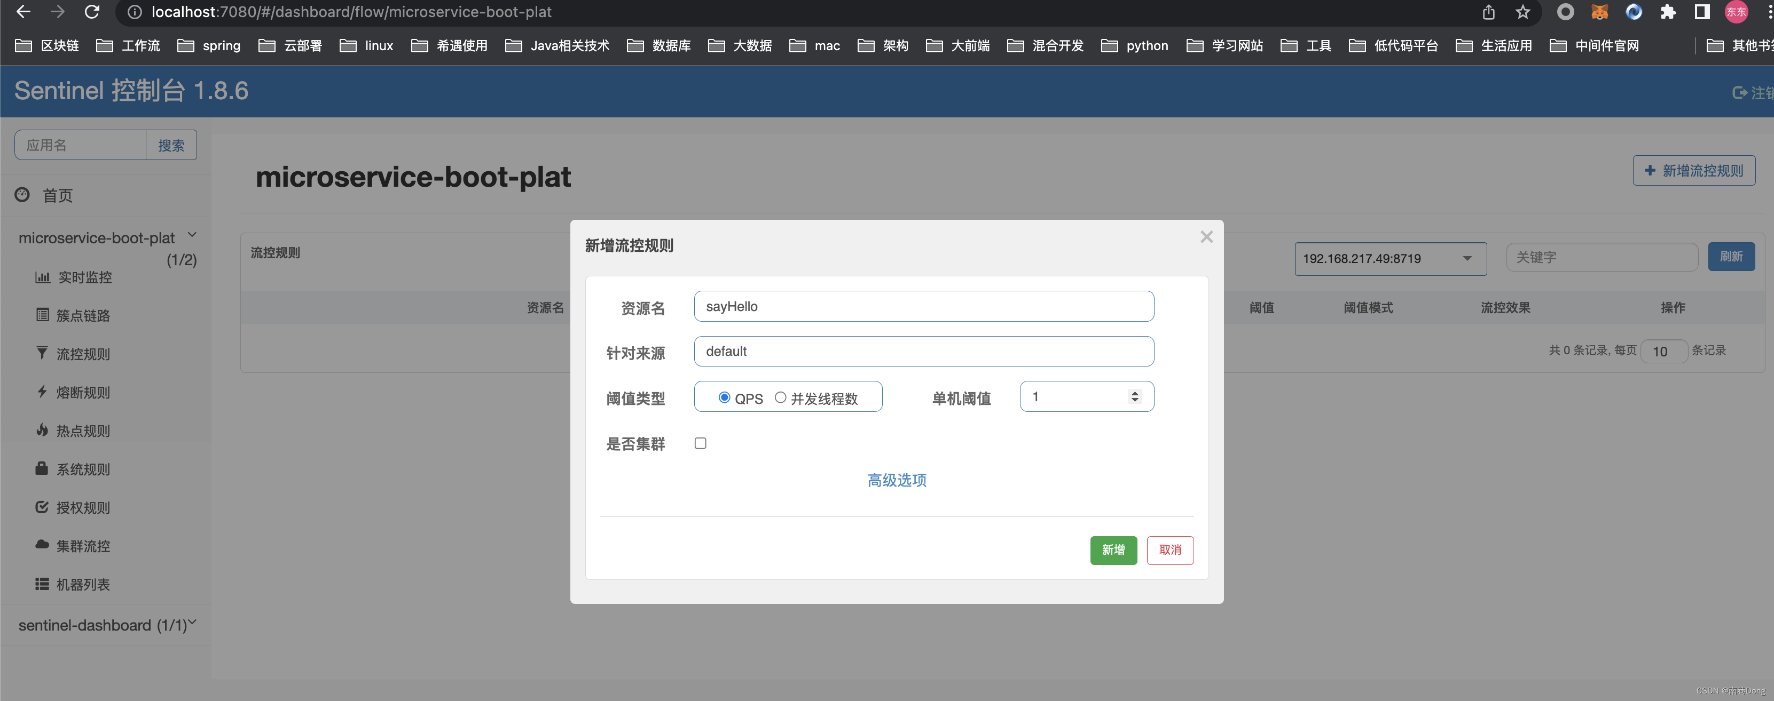Click the 应用名 search field
The image size is (1774, 701).
click(81, 145)
